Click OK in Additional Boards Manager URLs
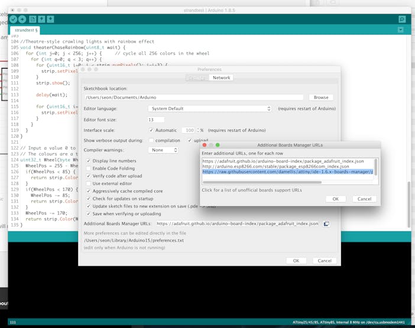The height and width of the screenshot is (328, 415). [x=335, y=199]
